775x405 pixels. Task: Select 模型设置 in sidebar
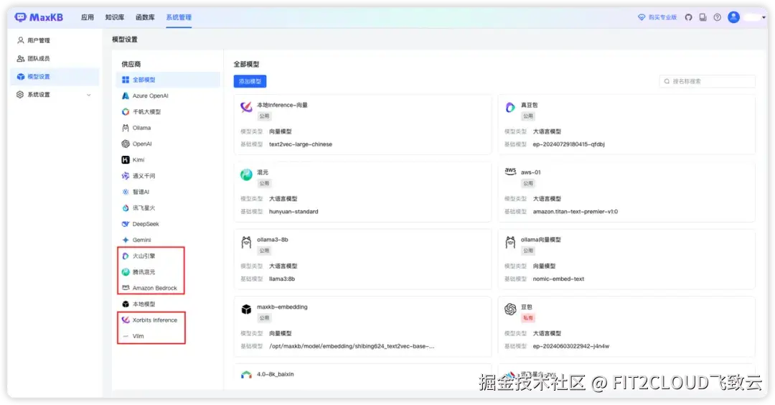pos(55,77)
